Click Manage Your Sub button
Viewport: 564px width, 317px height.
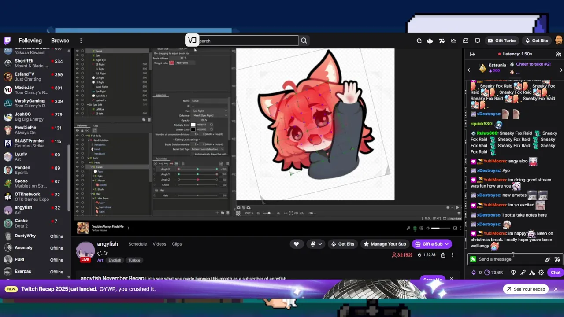tap(385, 244)
